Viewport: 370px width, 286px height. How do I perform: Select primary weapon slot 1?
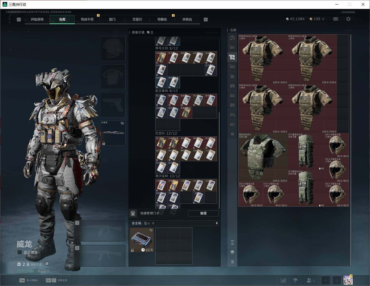point(100,231)
